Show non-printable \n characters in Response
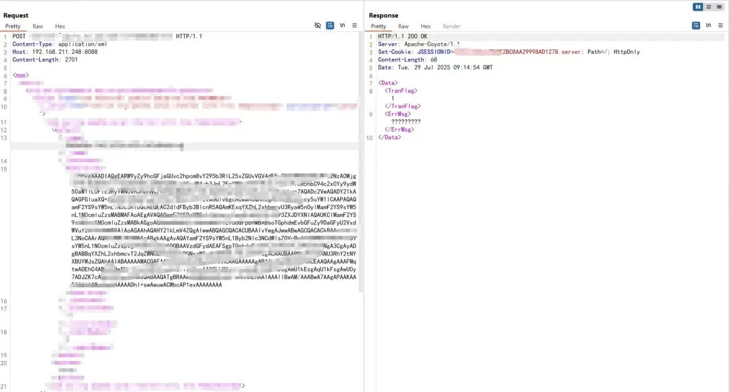Image resolution: width=730 pixels, height=392 pixels. click(708, 26)
